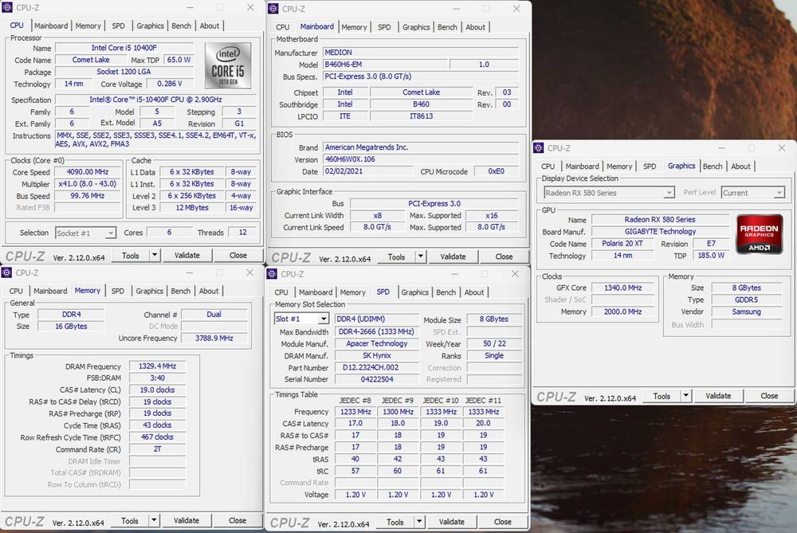
Task: Click the Core Speed 4090.00 MHz value
Action: [x=88, y=172]
